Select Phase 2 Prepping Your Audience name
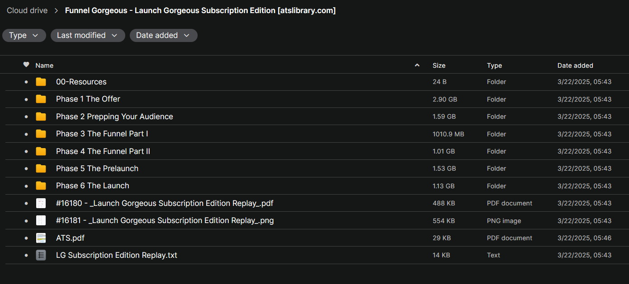 [x=114, y=116]
